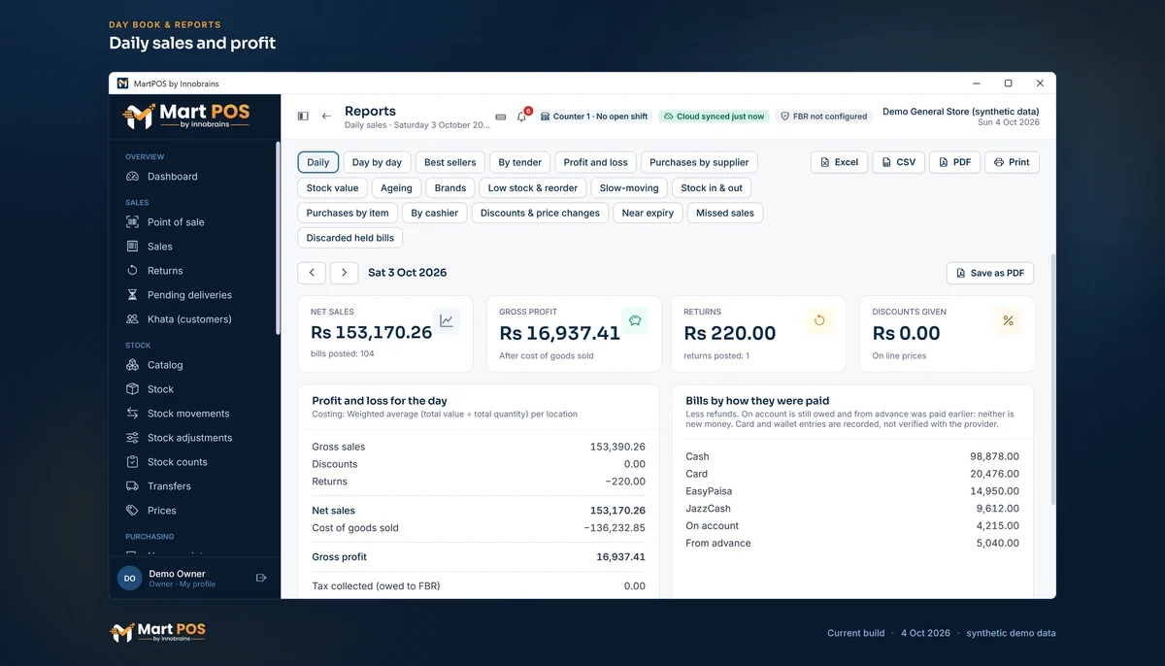Image resolution: width=1165 pixels, height=666 pixels.
Task: Click the Gross sales value 153,390.26
Action: click(617, 447)
